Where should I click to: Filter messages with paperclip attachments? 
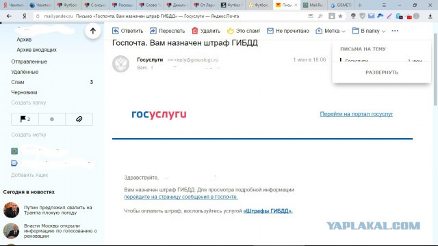(79, 119)
